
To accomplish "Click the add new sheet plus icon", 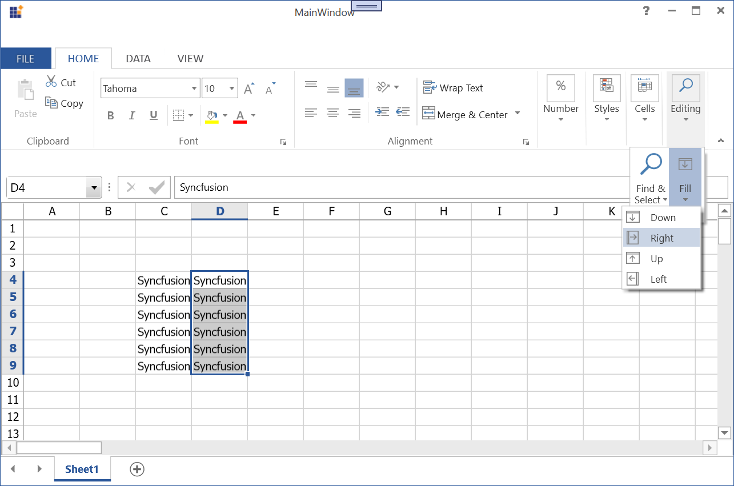I will tap(137, 469).
